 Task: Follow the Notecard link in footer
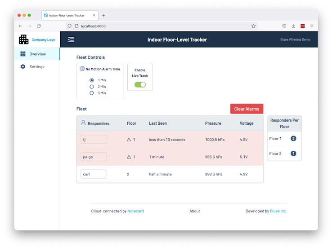[135, 211]
